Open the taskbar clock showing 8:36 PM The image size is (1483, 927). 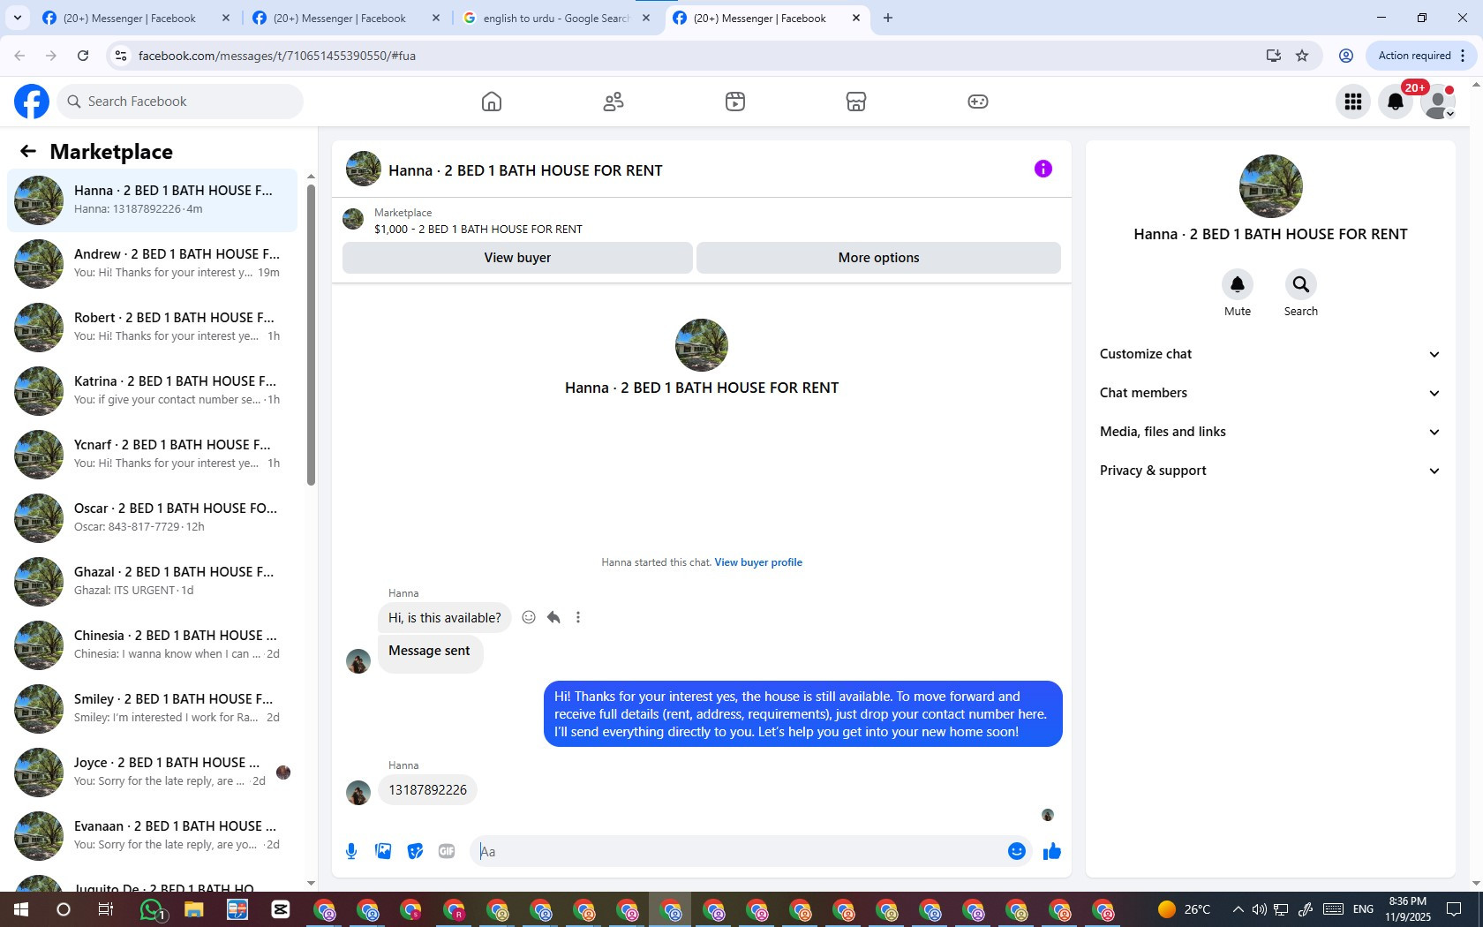click(x=1407, y=909)
